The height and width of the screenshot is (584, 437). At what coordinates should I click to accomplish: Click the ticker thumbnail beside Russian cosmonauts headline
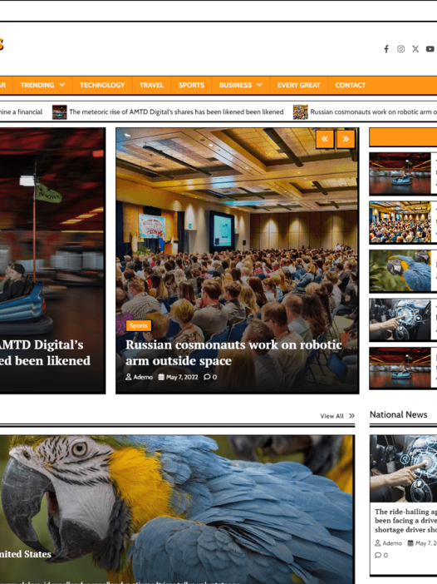[301, 112]
